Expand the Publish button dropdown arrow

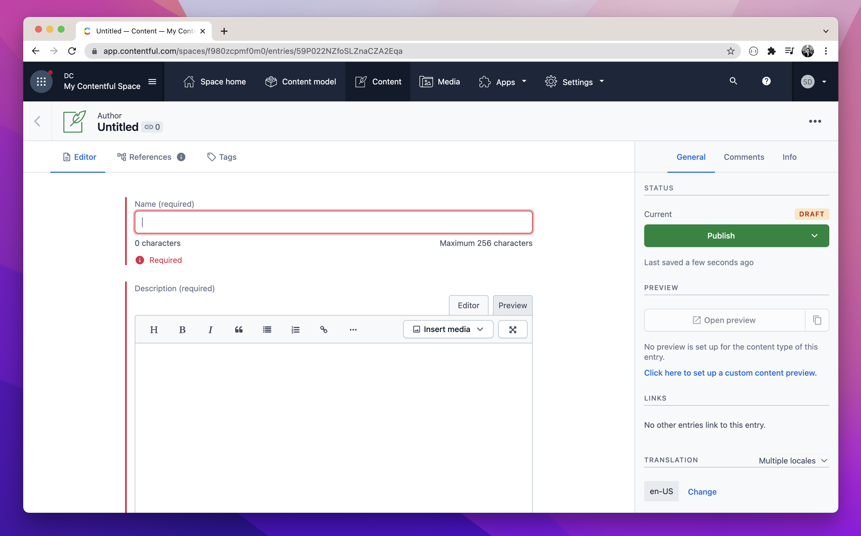(814, 236)
